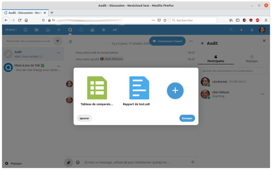Click Commencer l'appel button
This screenshot has height=170, width=272.
click(x=167, y=41)
